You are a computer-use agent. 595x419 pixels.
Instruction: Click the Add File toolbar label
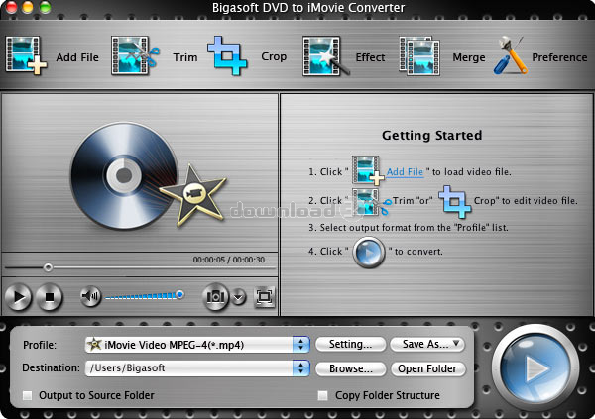click(x=77, y=57)
